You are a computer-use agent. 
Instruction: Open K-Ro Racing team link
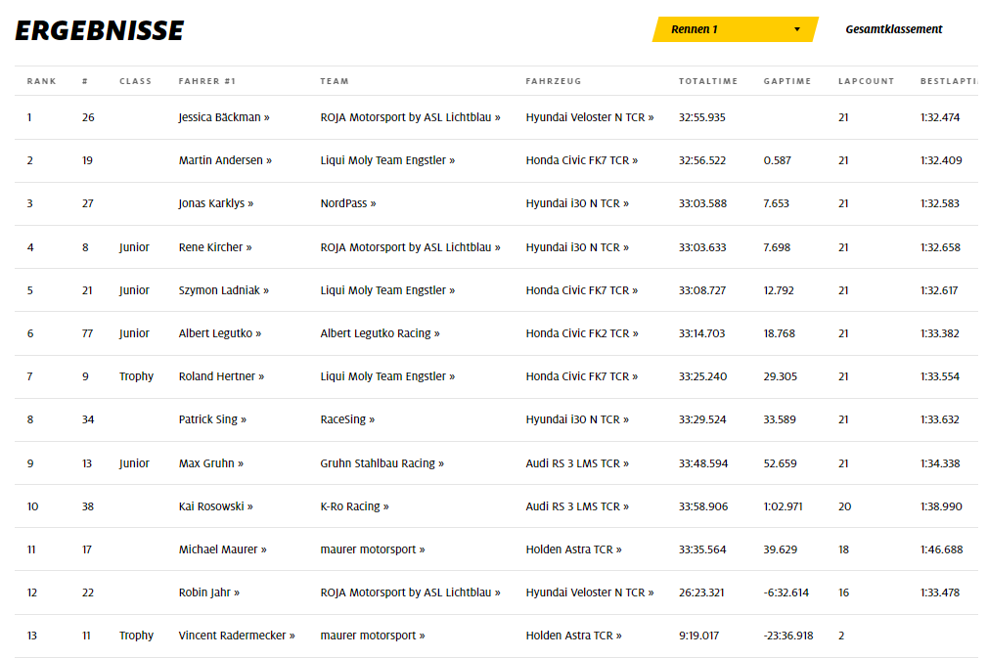point(354,506)
